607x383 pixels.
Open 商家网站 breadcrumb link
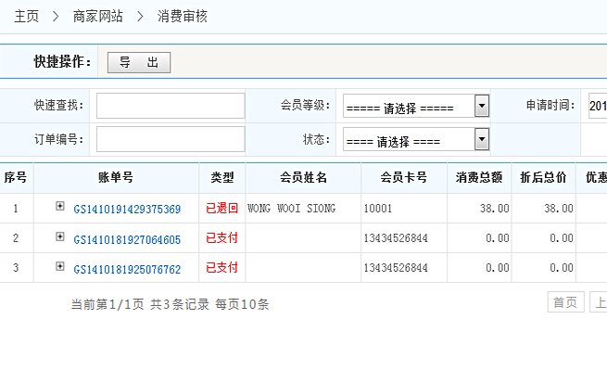[x=97, y=16]
